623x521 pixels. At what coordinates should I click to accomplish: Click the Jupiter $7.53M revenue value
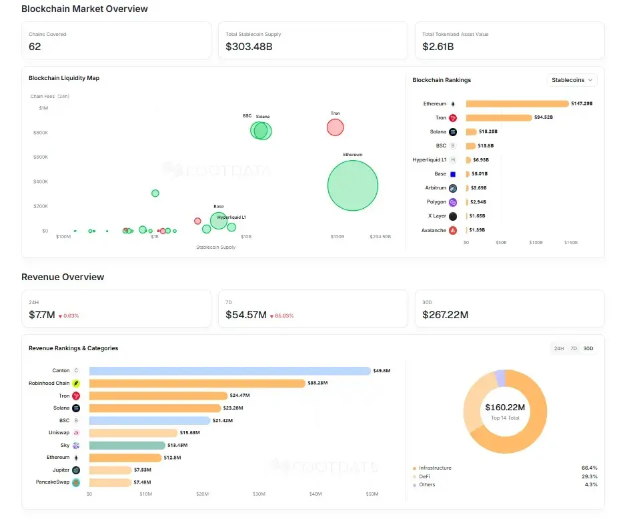(x=143, y=470)
